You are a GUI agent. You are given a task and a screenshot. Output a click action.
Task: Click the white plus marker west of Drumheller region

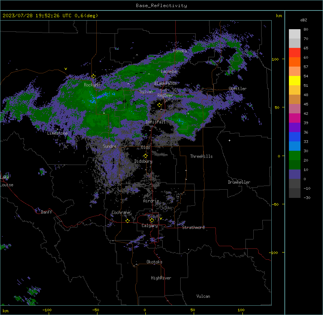pyautogui.click(x=229, y=140)
